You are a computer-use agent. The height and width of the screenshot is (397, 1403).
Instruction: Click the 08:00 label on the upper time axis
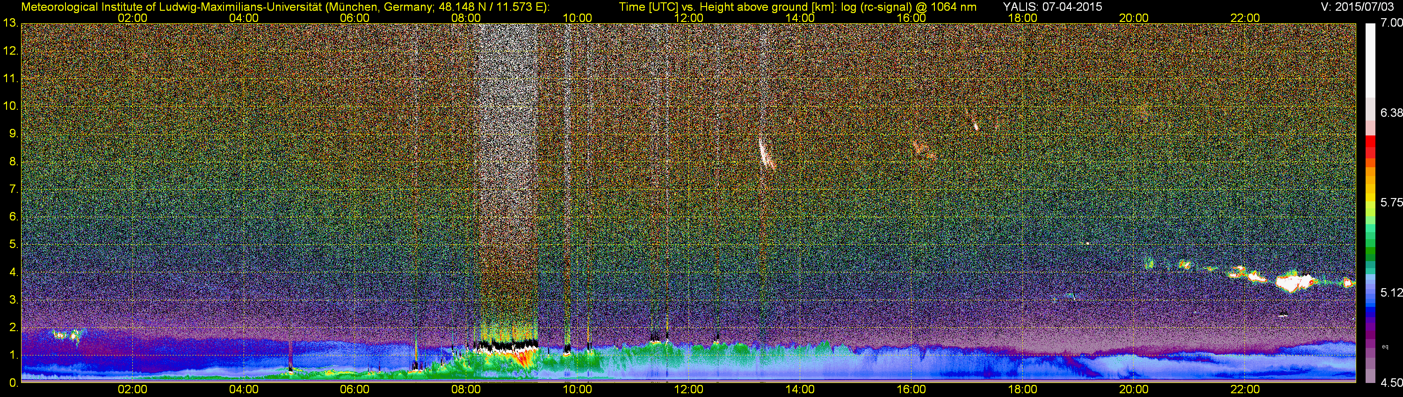click(x=466, y=18)
